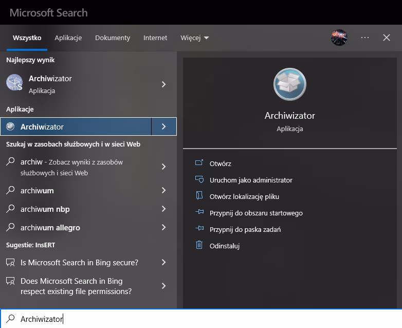Expand chevron beside archiwum allegro suggestion
Screen dimensions: 402x328
pos(164,227)
